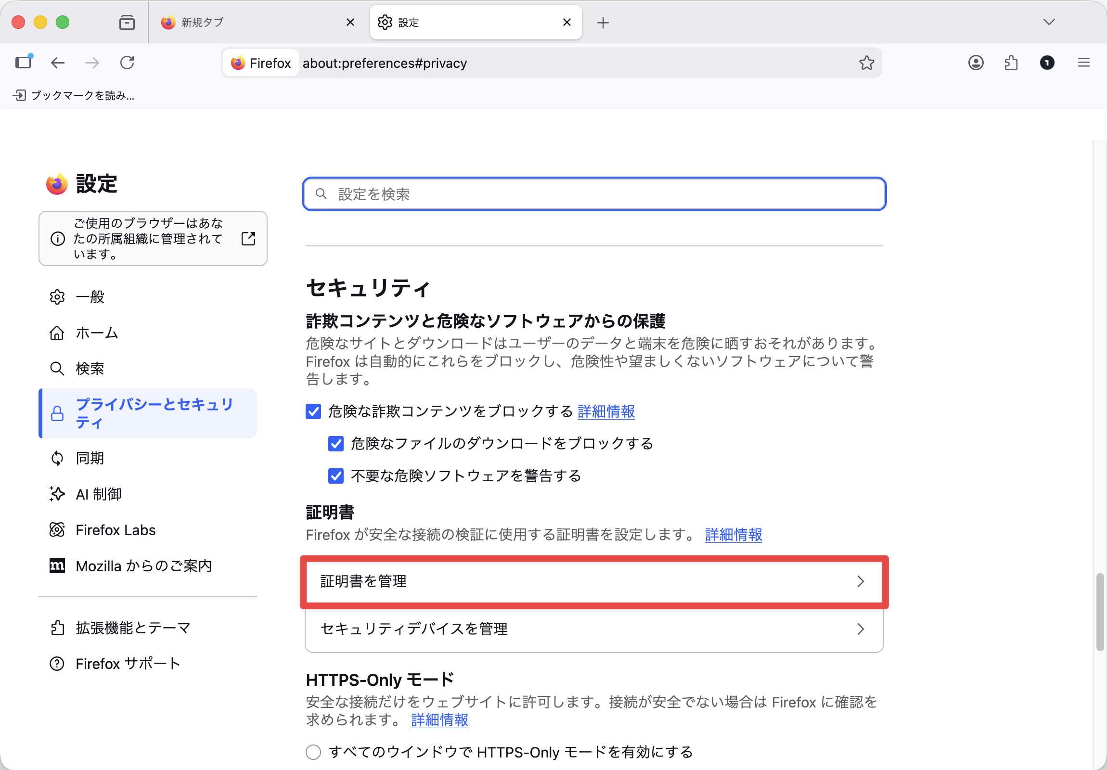Open the hamburger application menu
This screenshot has width=1107, height=770.
point(1083,63)
